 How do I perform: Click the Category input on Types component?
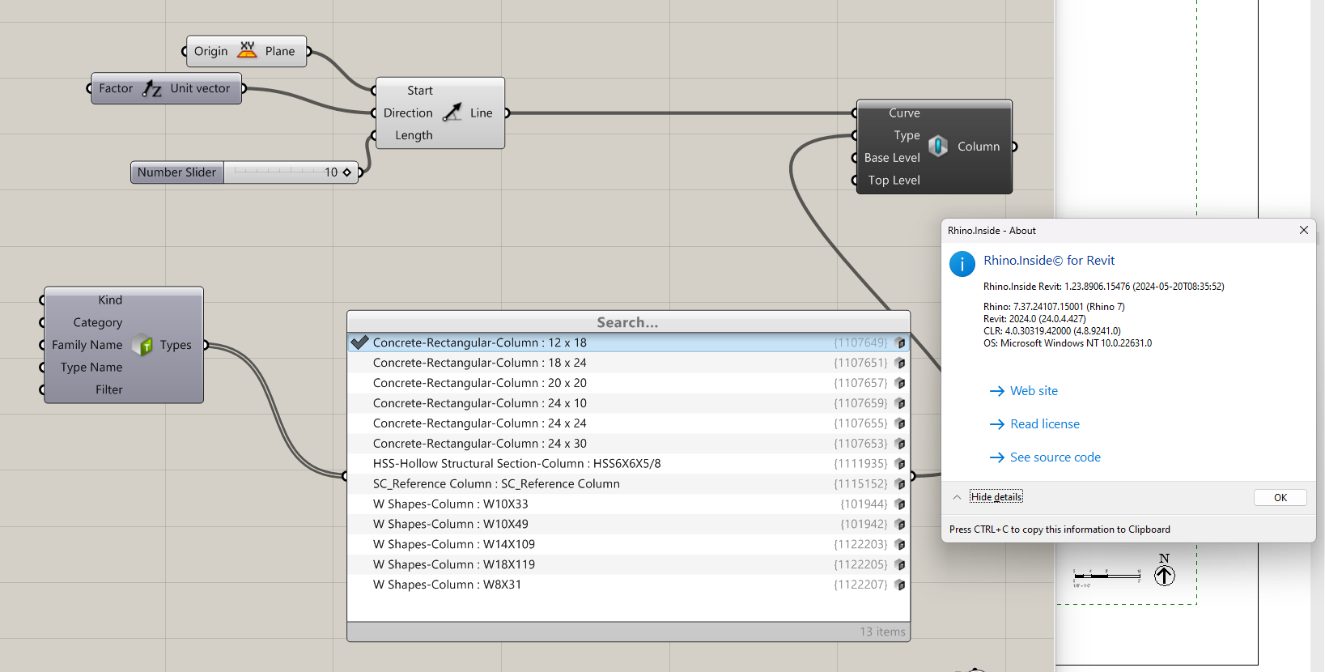pyautogui.click(x=98, y=322)
